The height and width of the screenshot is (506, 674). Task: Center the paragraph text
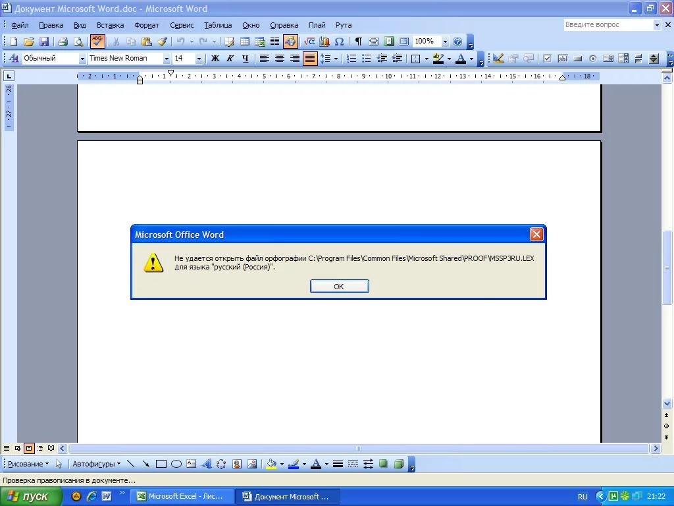(x=279, y=59)
